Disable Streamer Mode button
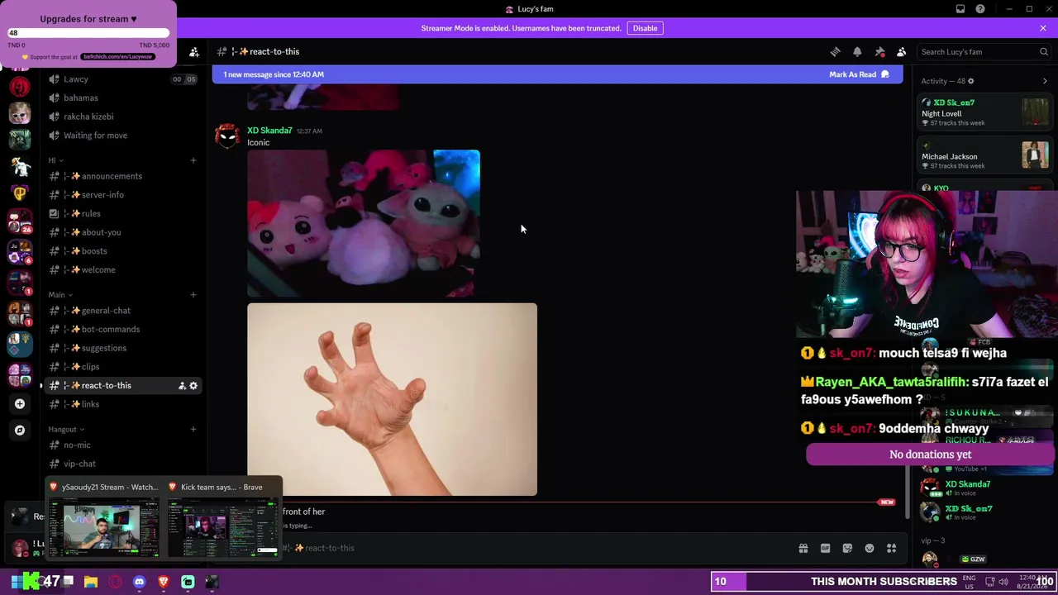1058x595 pixels. point(645,28)
